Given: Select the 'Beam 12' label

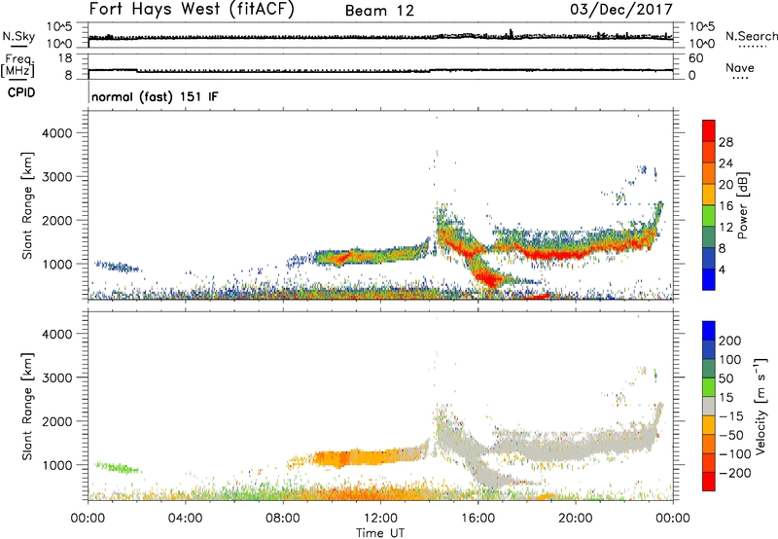Looking at the screenshot, I should coord(379,11).
